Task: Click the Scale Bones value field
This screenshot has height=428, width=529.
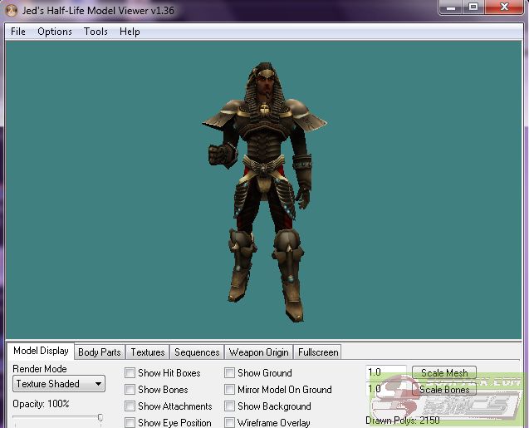Action: (386, 389)
